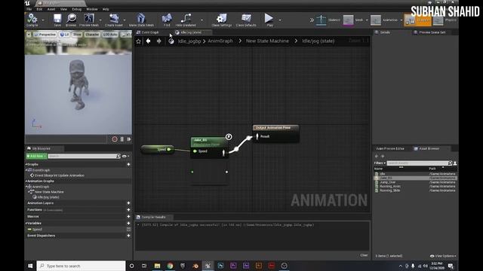
Task: Open the Perspective viewport dropdown
Action: [x=45, y=35]
